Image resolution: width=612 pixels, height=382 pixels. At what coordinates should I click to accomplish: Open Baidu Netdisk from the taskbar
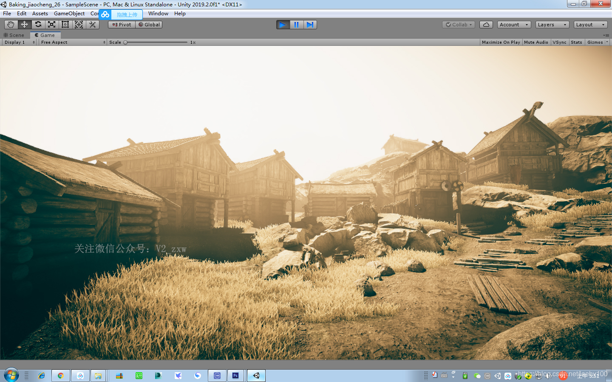click(x=80, y=376)
